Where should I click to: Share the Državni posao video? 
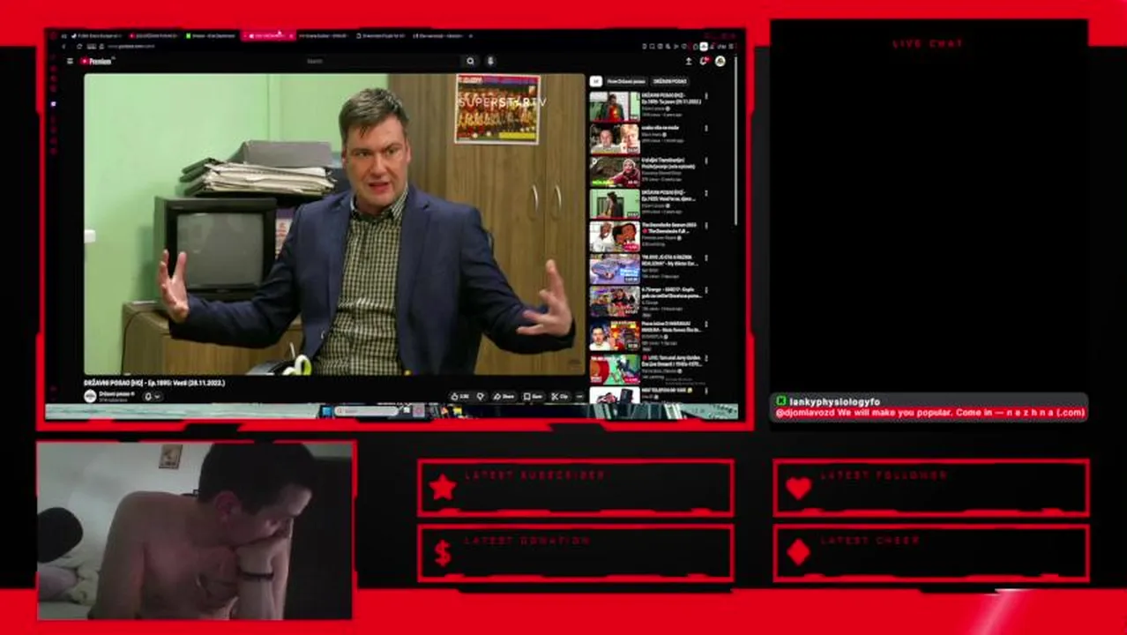pyautogui.click(x=504, y=397)
